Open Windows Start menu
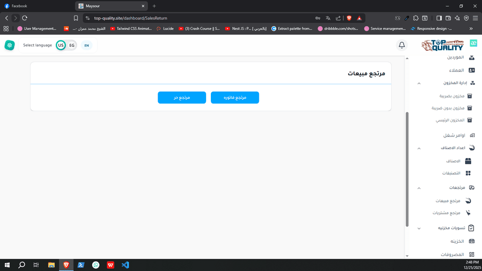This screenshot has height=271, width=482. (7, 265)
